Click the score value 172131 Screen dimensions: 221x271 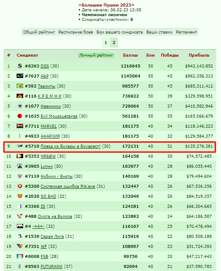click(131, 146)
